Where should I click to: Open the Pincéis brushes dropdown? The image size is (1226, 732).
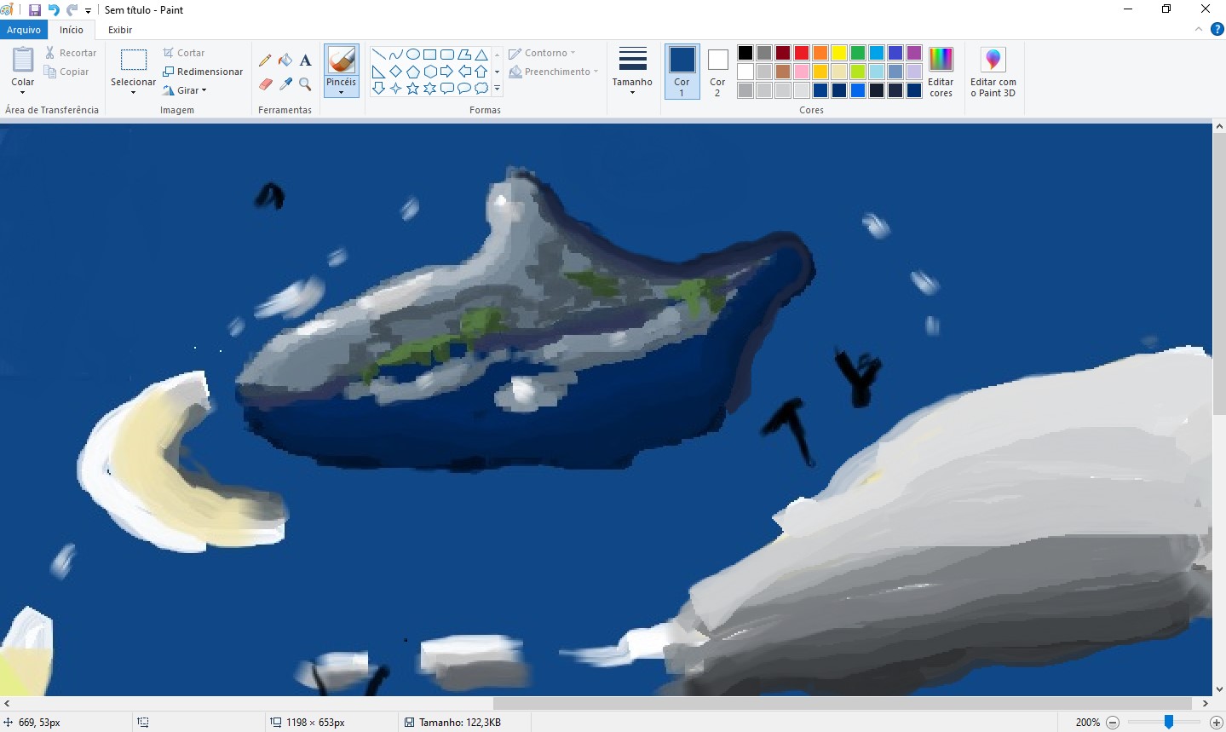pos(341,87)
